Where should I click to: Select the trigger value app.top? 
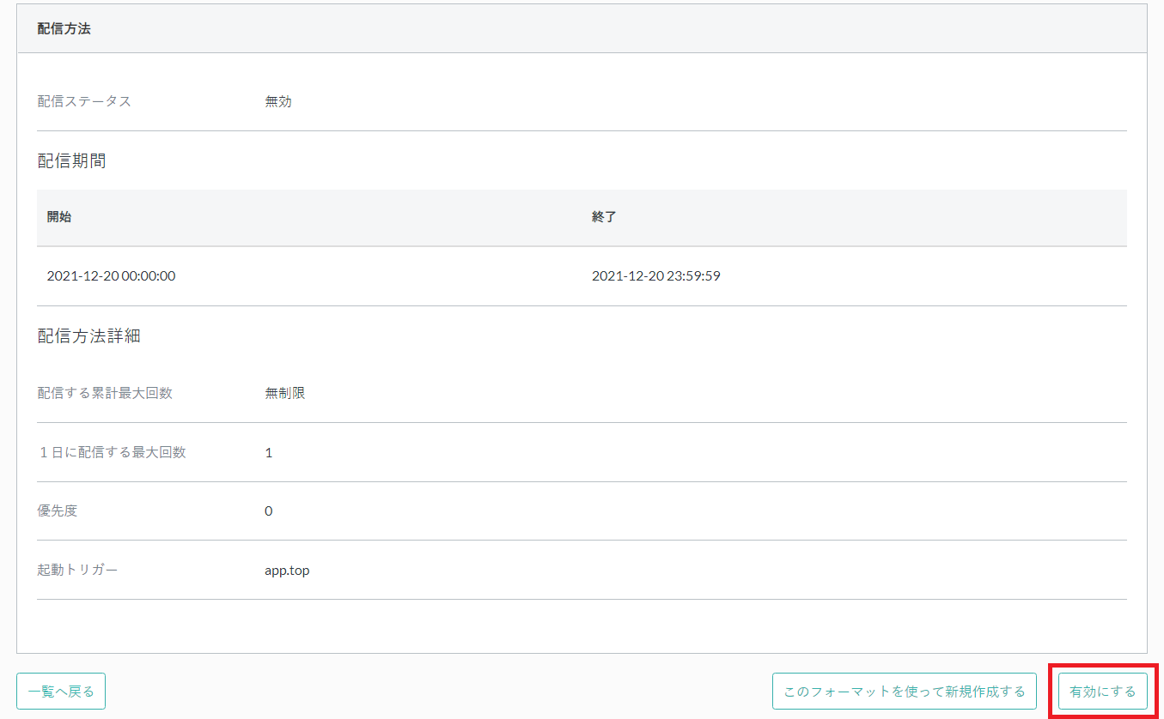(x=287, y=571)
